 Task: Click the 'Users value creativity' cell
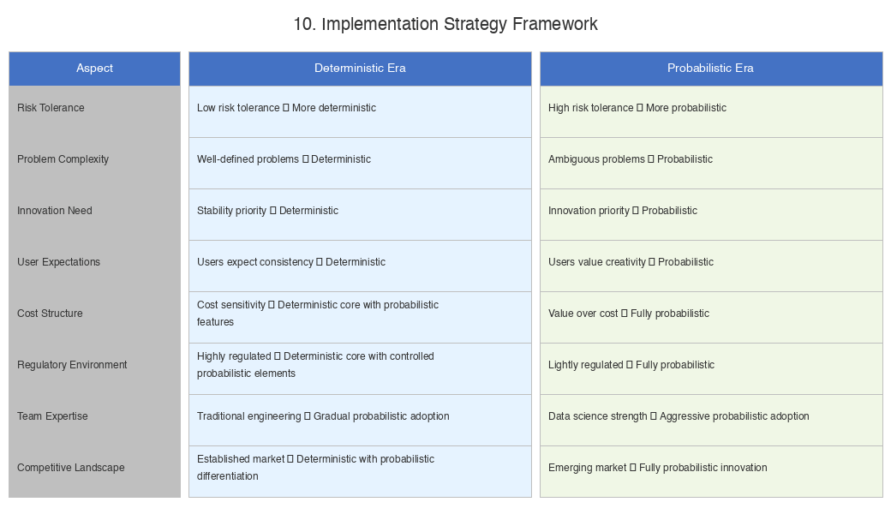pyautogui.click(x=711, y=266)
